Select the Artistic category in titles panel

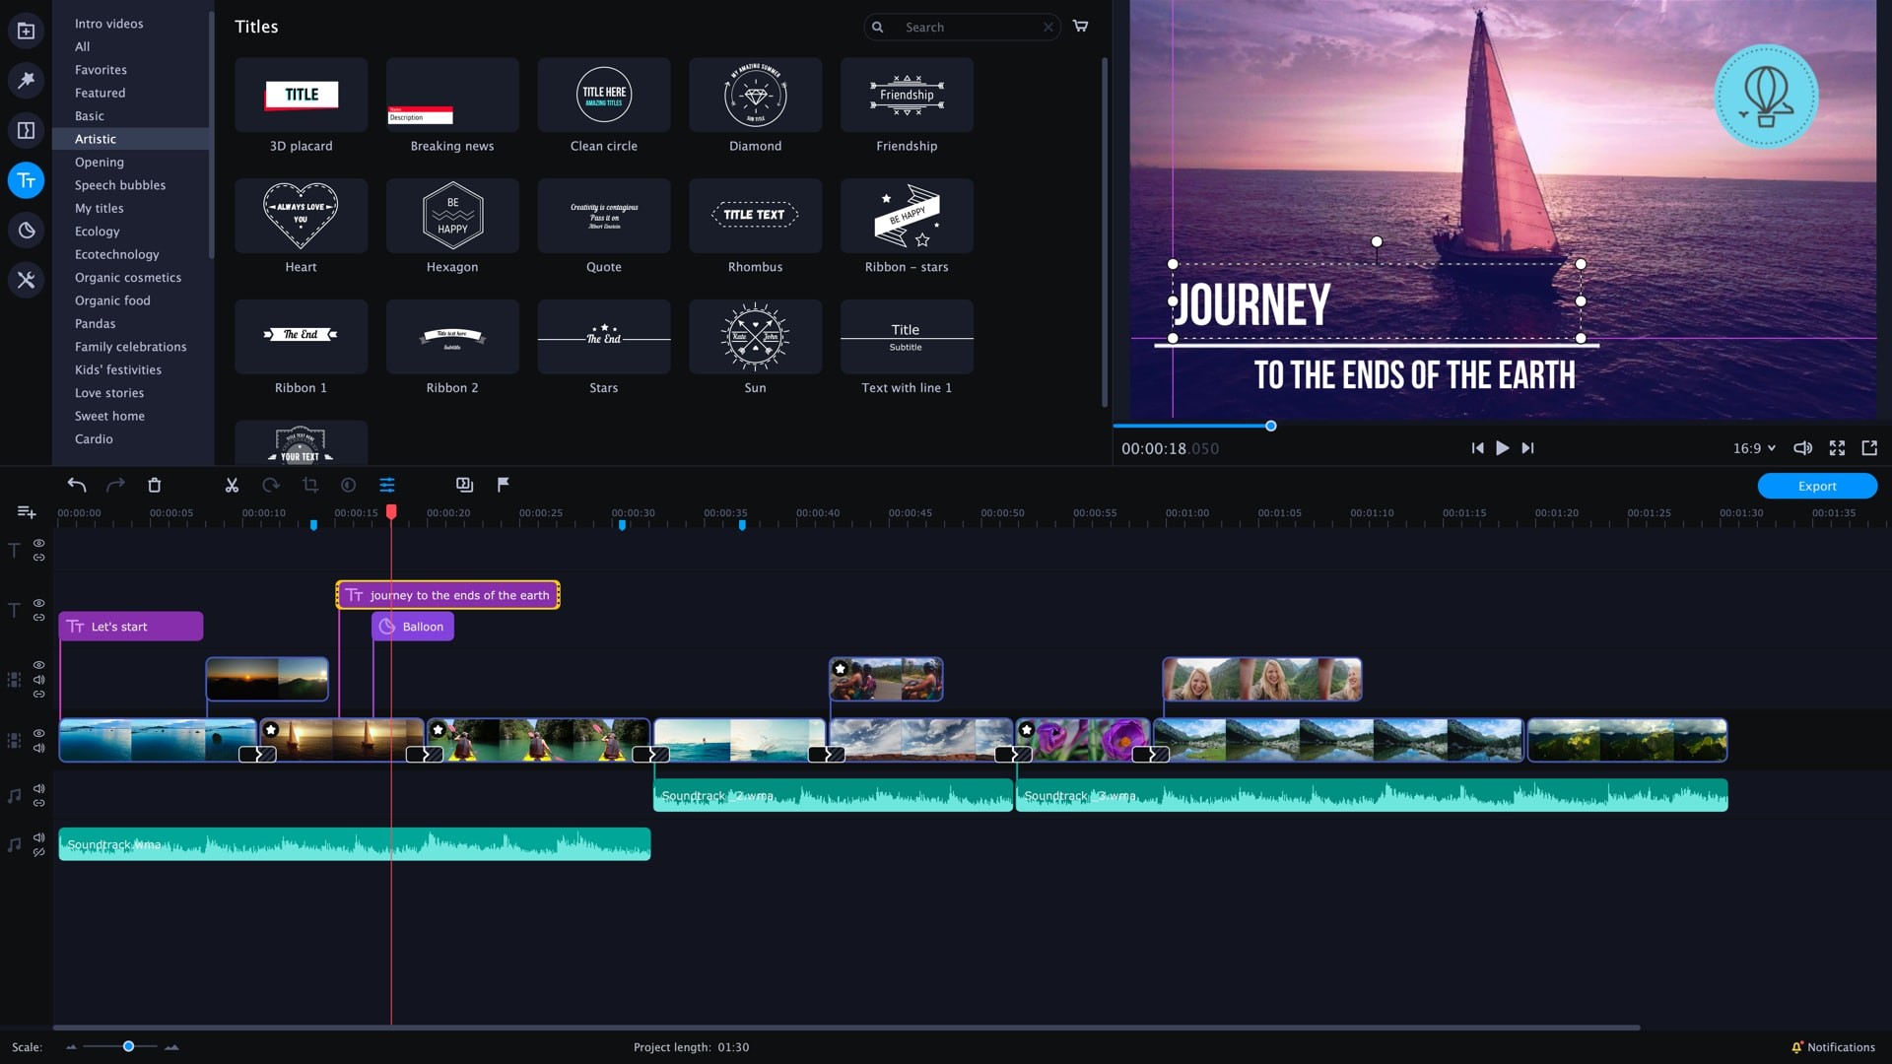pyautogui.click(x=95, y=139)
